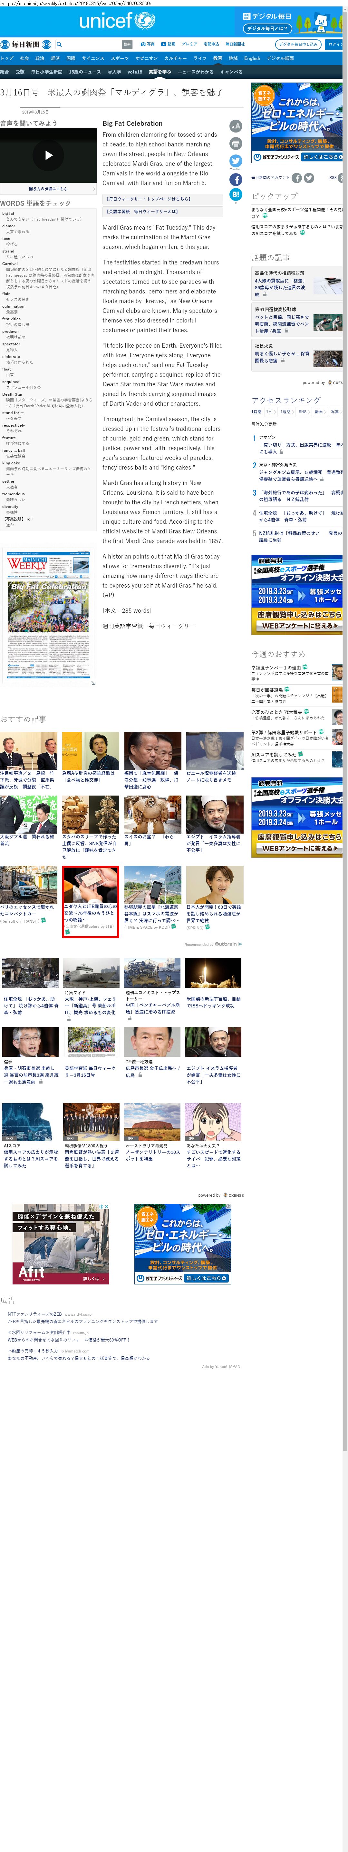
Task: Open ranking item 4 住宅全焼 article
Action: point(301,516)
